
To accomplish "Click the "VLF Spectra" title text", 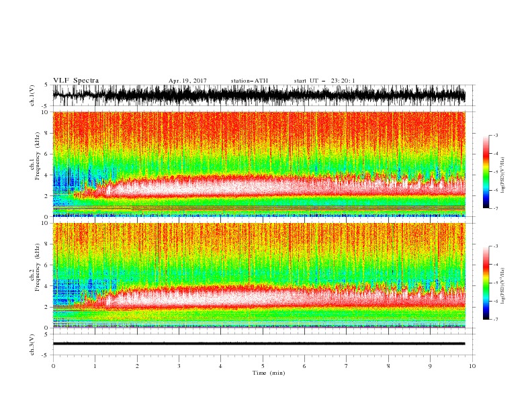I will click(x=76, y=81).
